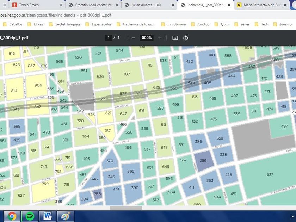Click the PDF zoom out minus button
The height and width of the screenshot is (222, 296).
click(x=133, y=38)
